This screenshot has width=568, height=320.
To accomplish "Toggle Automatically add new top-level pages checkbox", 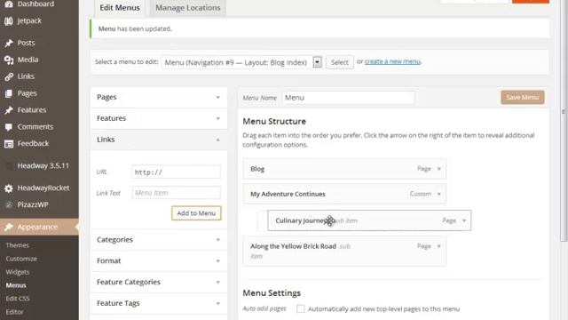I will point(300,308).
